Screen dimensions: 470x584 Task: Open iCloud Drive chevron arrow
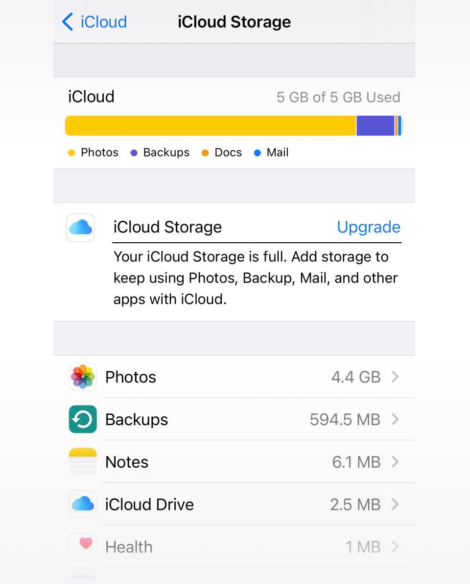point(395,504)
